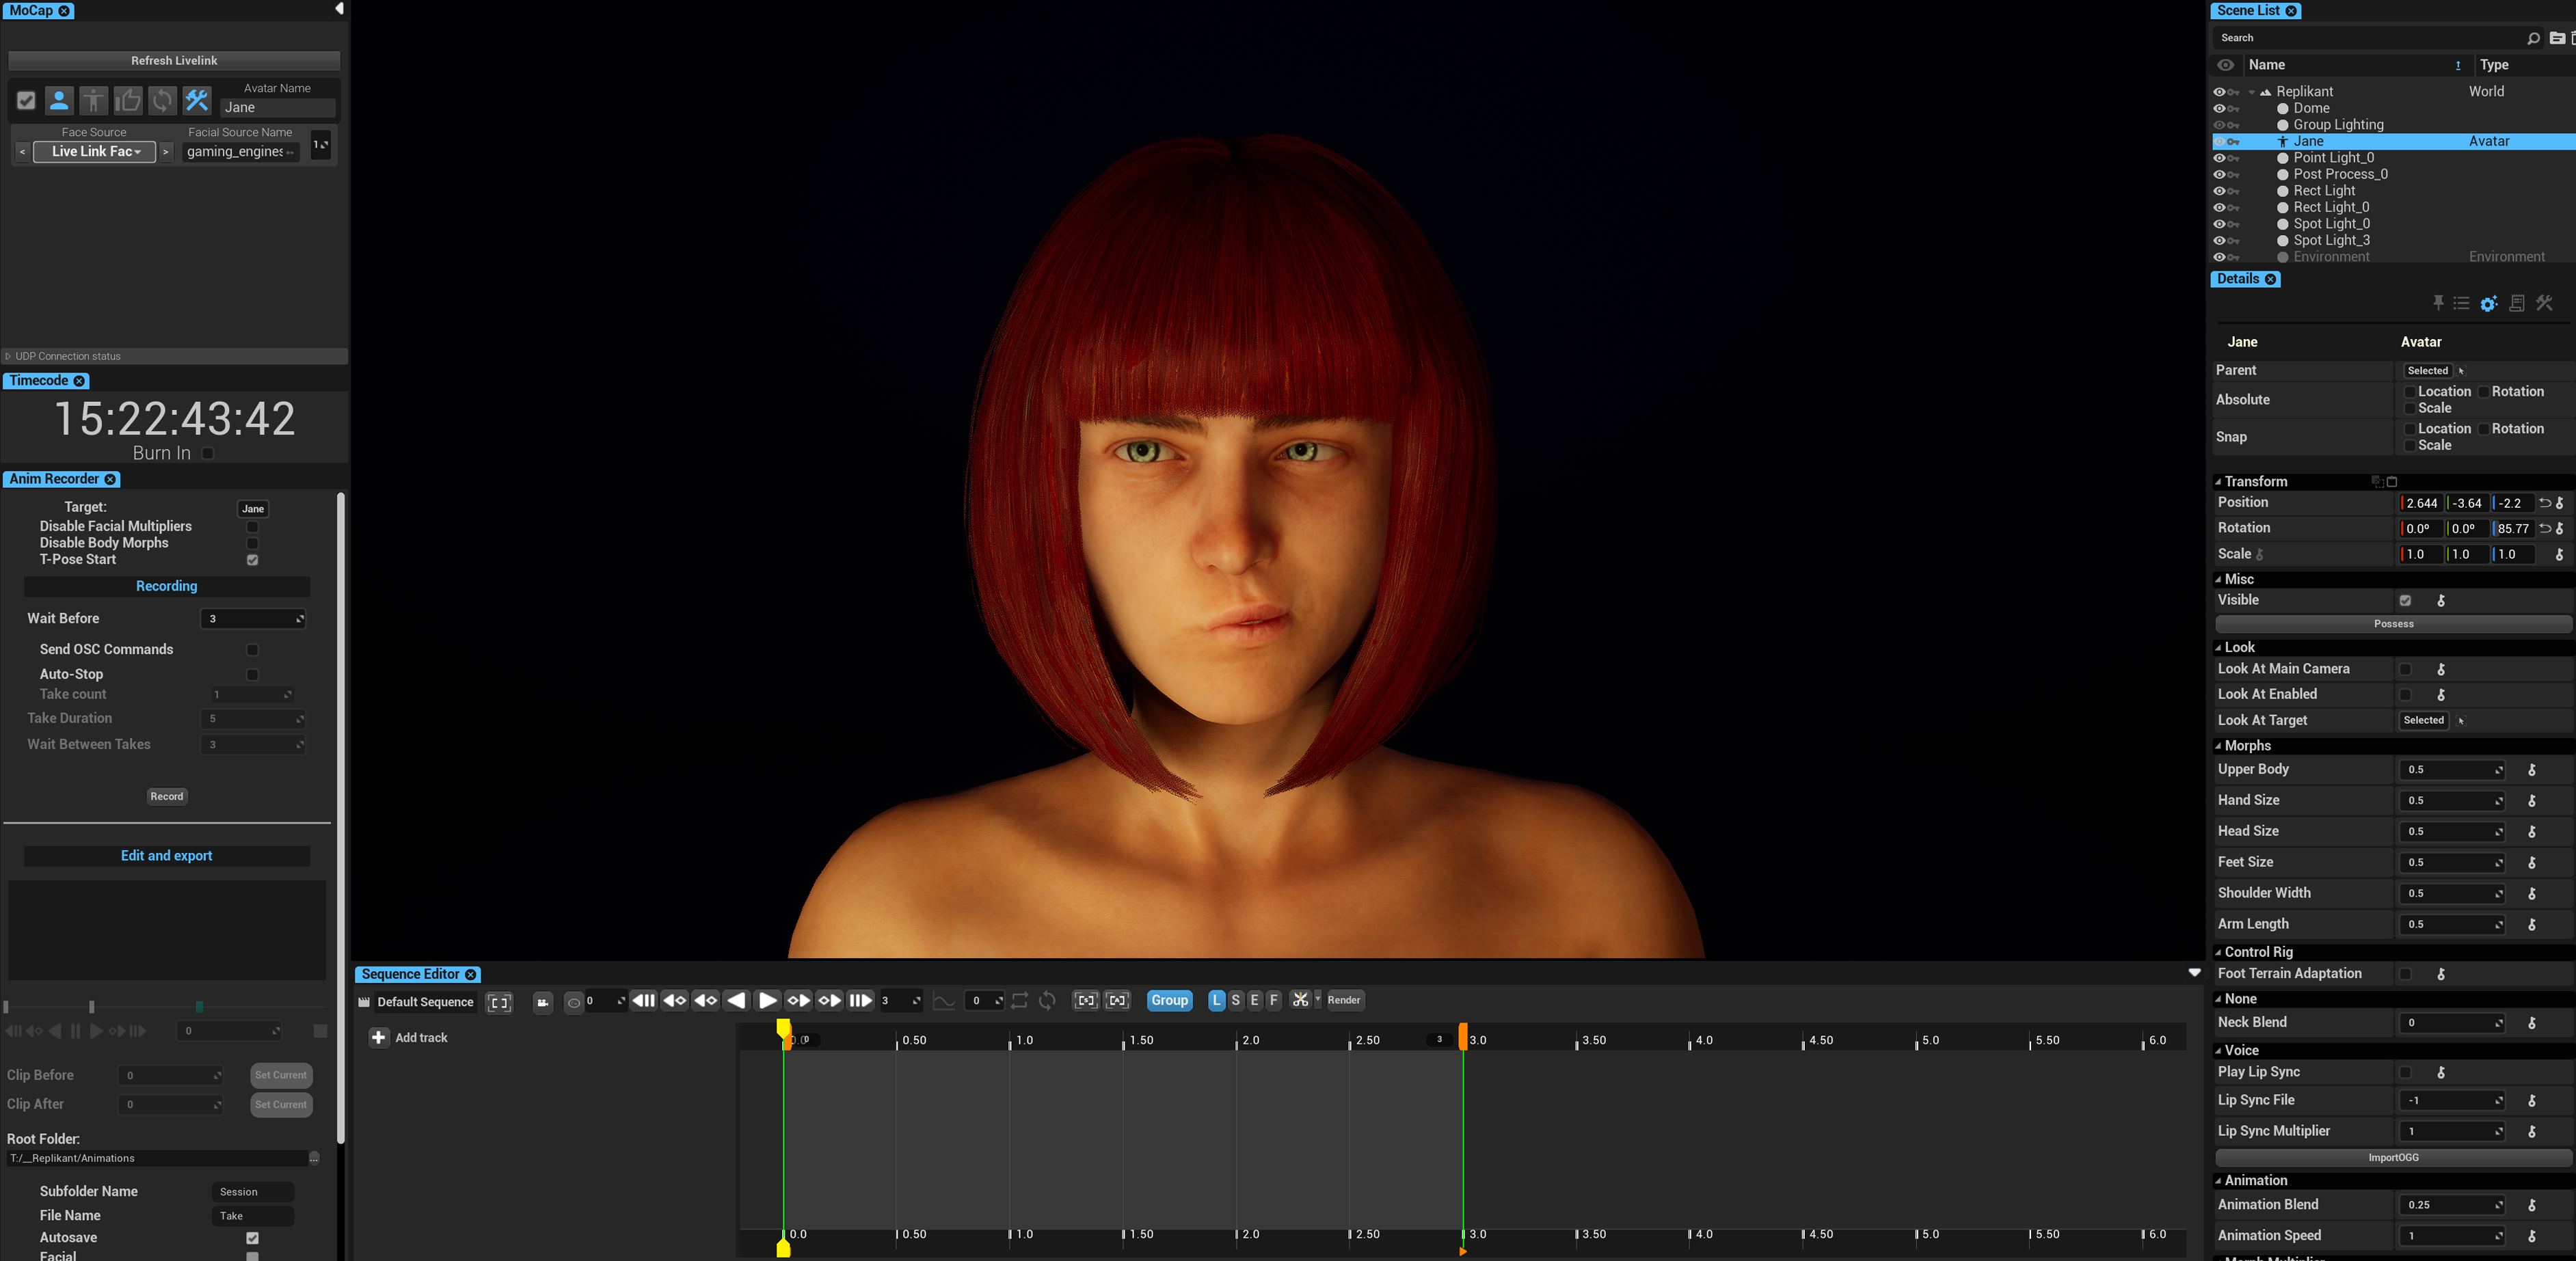Play sequence in reverse
Screen dimensions: 2576x1261
[x=737, y=1000]
